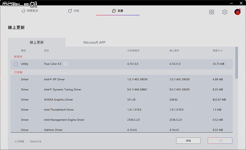Click the 掃描 scan button
The image size is (246, 150).
[x=188, y=141]
